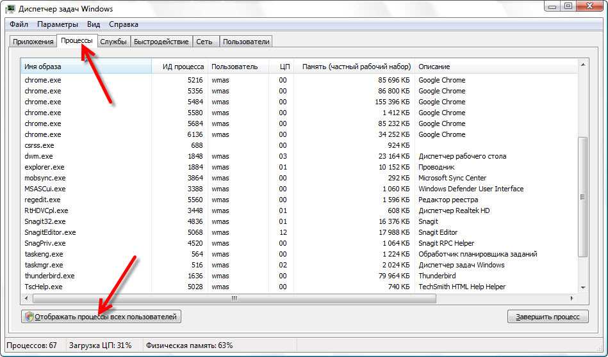Sort by Пользователь column header
Screen dimensions: 608x357
click(238, 67)
